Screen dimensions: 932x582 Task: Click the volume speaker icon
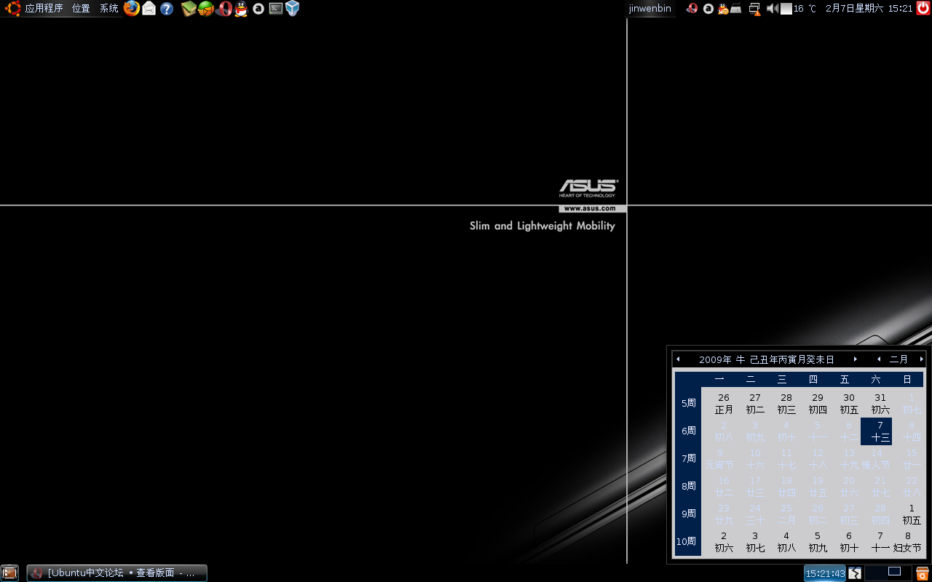[x=773, y=9]
